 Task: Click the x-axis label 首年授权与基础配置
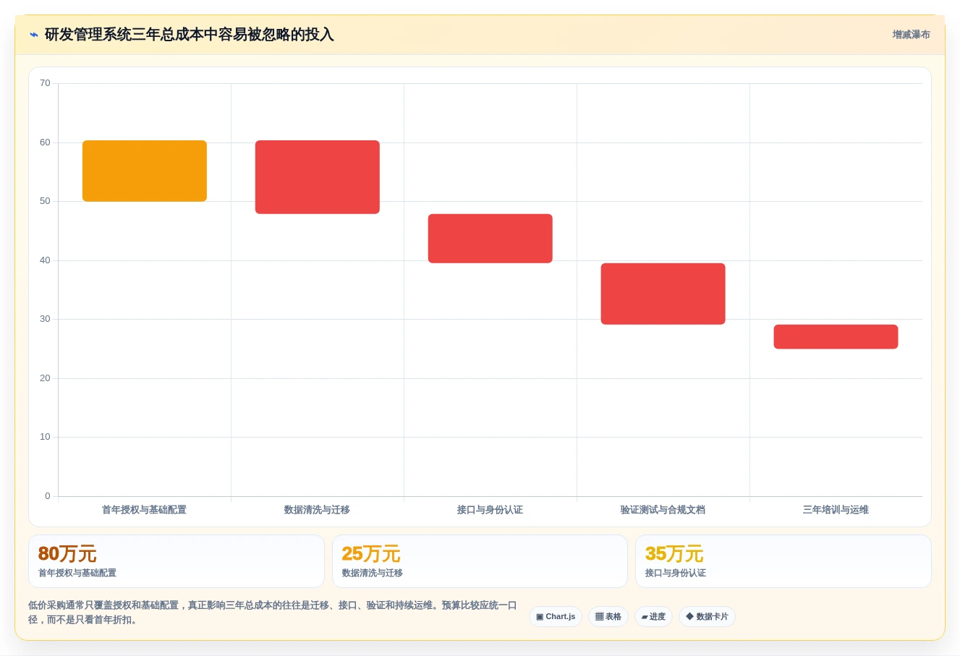[145, 510]
